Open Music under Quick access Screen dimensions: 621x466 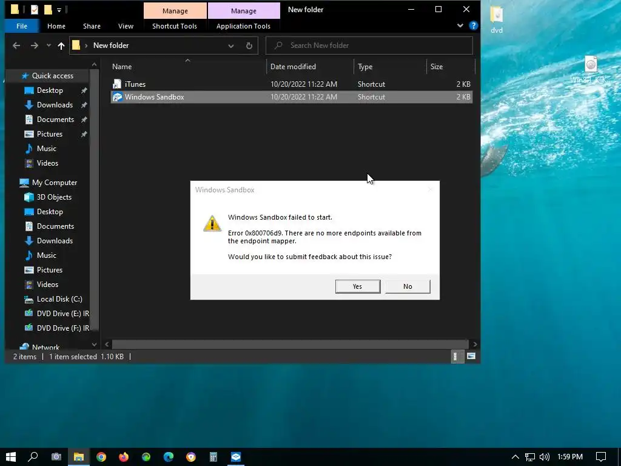[46, 149]
